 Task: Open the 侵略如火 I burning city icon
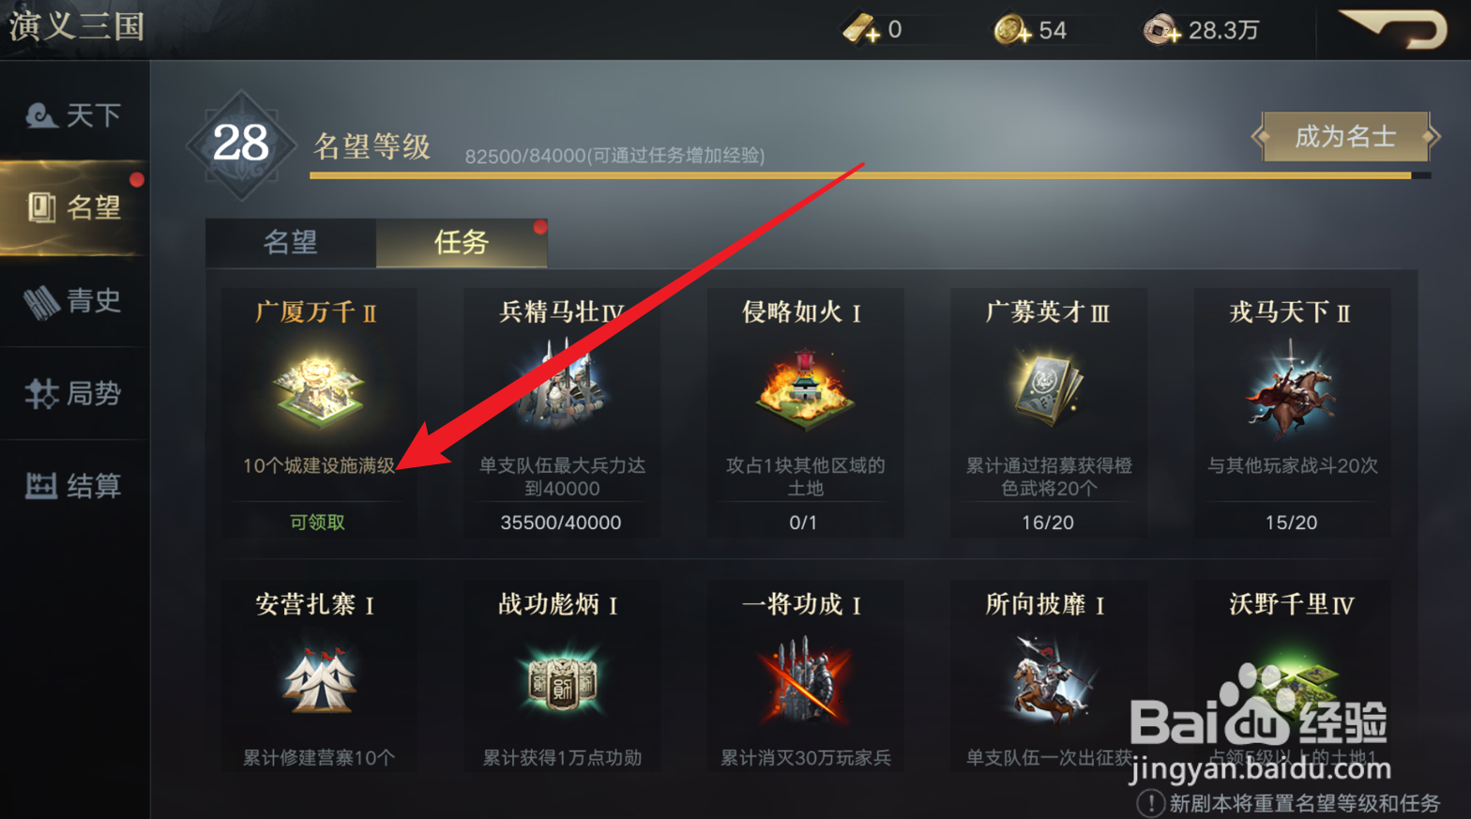tap(805, 389)
